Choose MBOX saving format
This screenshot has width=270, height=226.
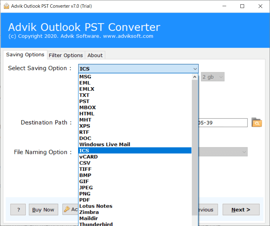pos(135,107)
